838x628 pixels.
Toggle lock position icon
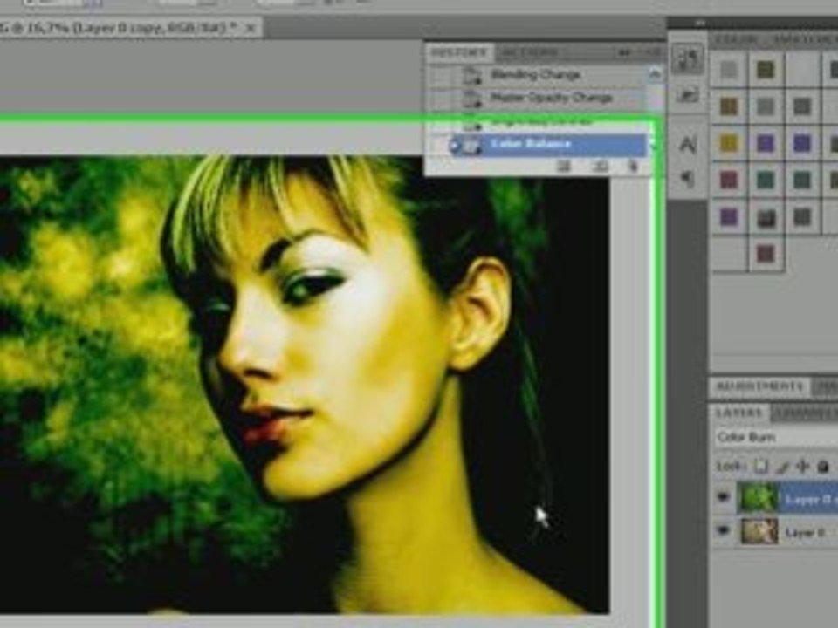(x=802, y=467)
